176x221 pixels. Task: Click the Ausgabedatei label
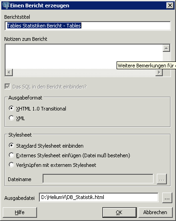point(19,198)
